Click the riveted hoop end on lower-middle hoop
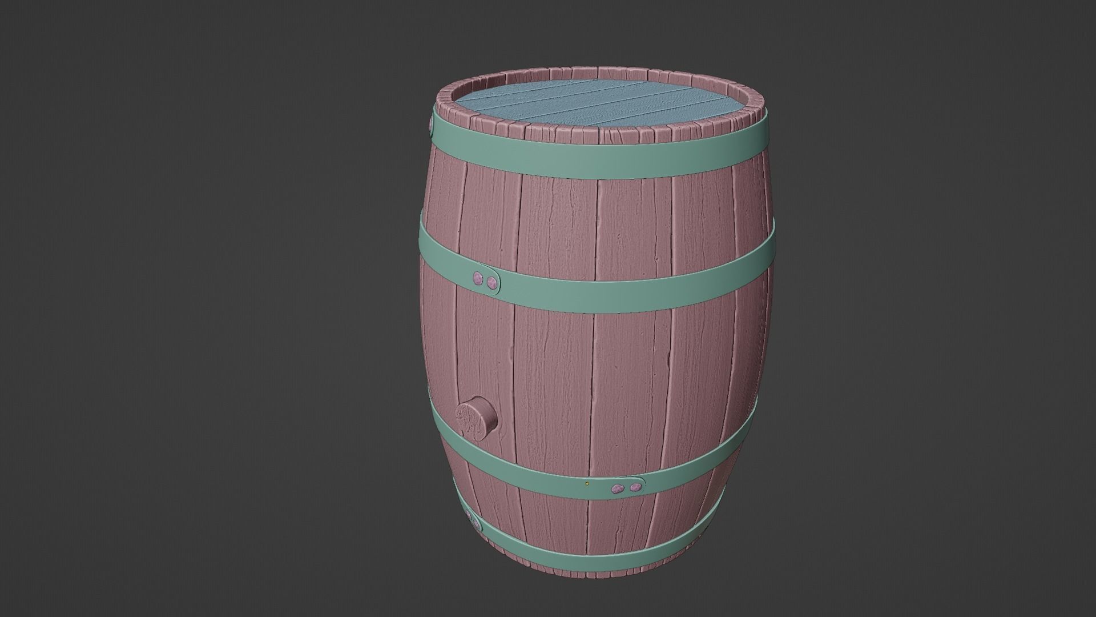 coord(626,487)
